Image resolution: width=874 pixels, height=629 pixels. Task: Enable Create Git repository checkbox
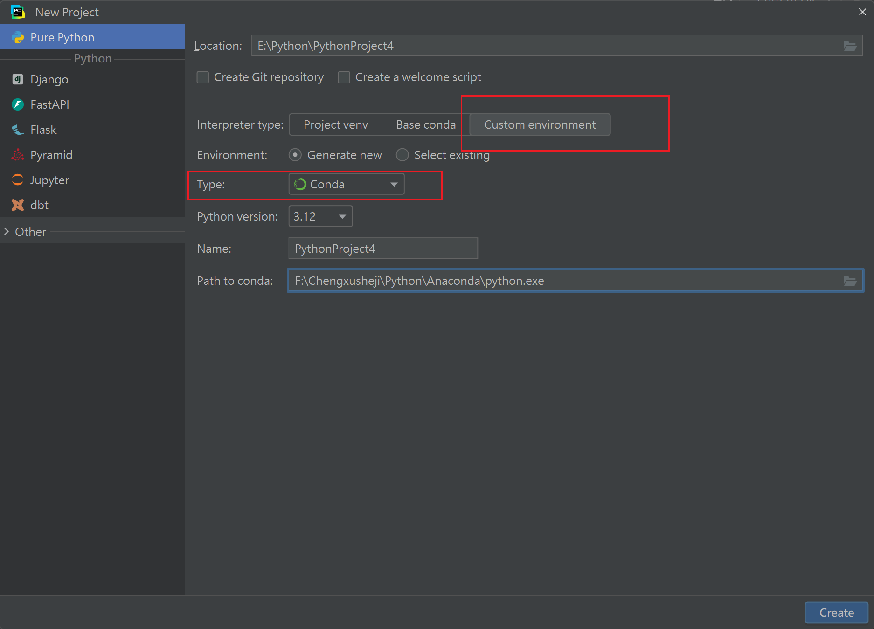(203, 77)
